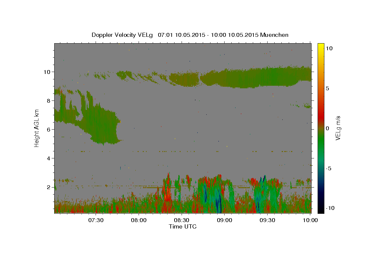Click the '09:30' time axis label
This screenshot has width=385, height=256.
(x=268, y=220)
